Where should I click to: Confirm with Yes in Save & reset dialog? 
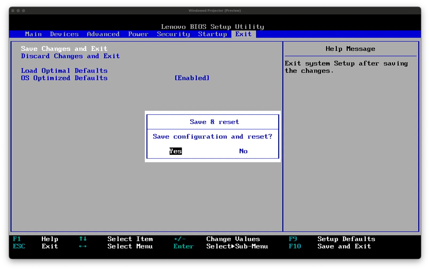(175, 151)
